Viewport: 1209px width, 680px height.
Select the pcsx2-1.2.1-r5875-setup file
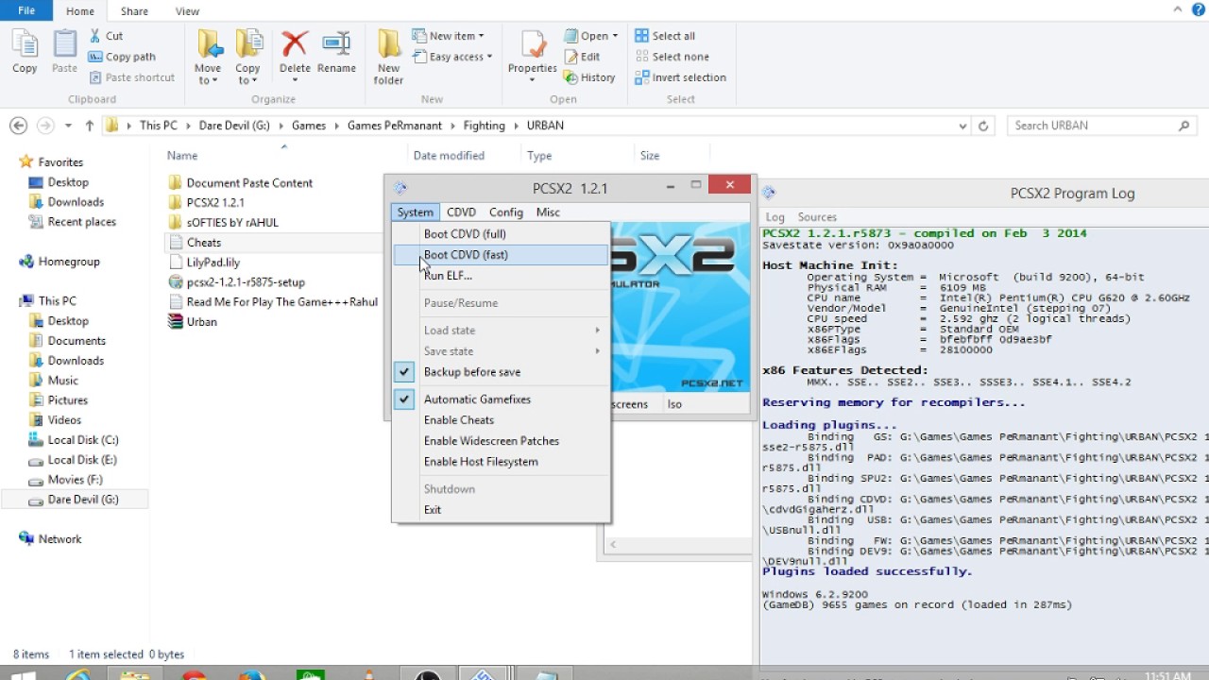click(x=235, y=282)
